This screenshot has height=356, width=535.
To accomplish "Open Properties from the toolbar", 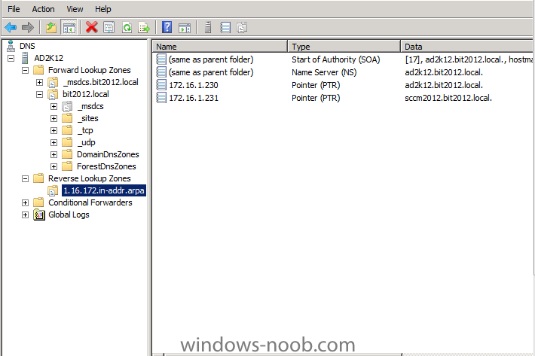I will tap(109, 27).
